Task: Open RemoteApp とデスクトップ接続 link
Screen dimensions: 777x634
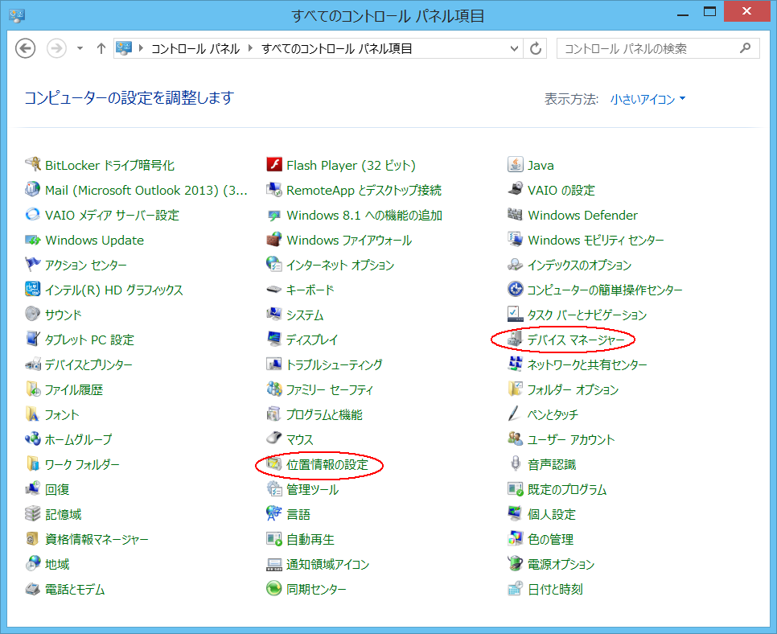Action: pos(364,191)
